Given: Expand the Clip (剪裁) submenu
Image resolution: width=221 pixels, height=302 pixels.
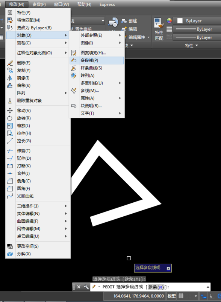Looking at the screenshot, I should coord(38,43).
